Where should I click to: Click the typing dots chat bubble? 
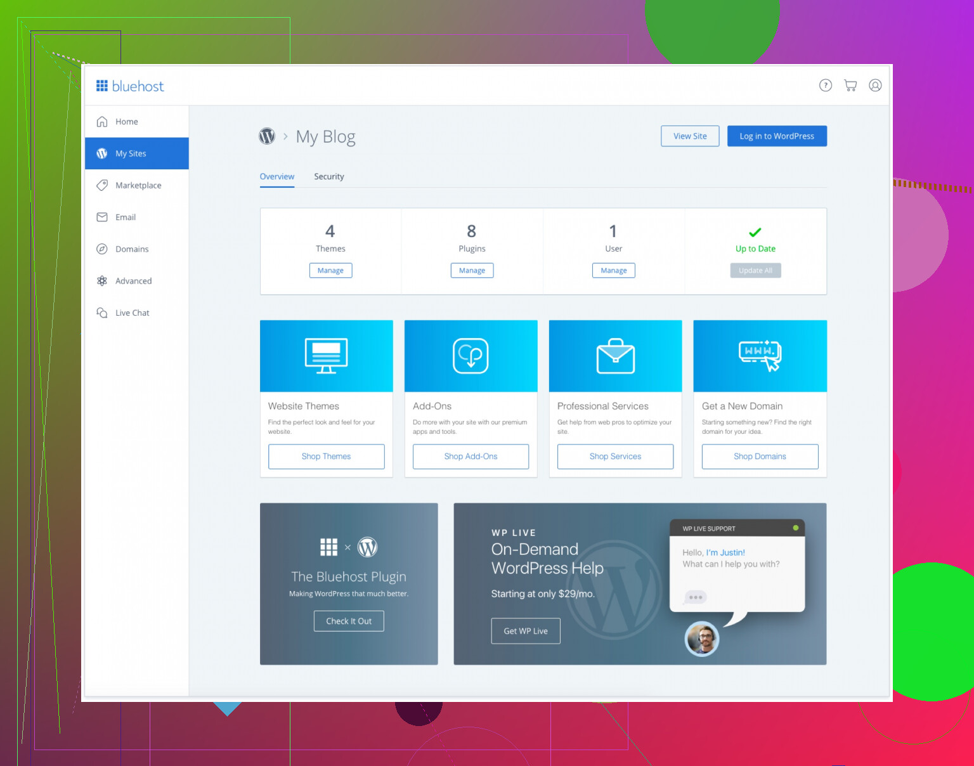[x=696, y=597]
